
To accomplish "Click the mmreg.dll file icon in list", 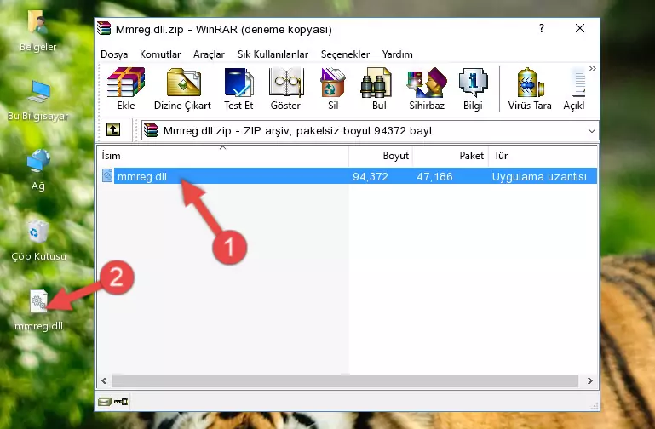I will click(x=107, y=175).
